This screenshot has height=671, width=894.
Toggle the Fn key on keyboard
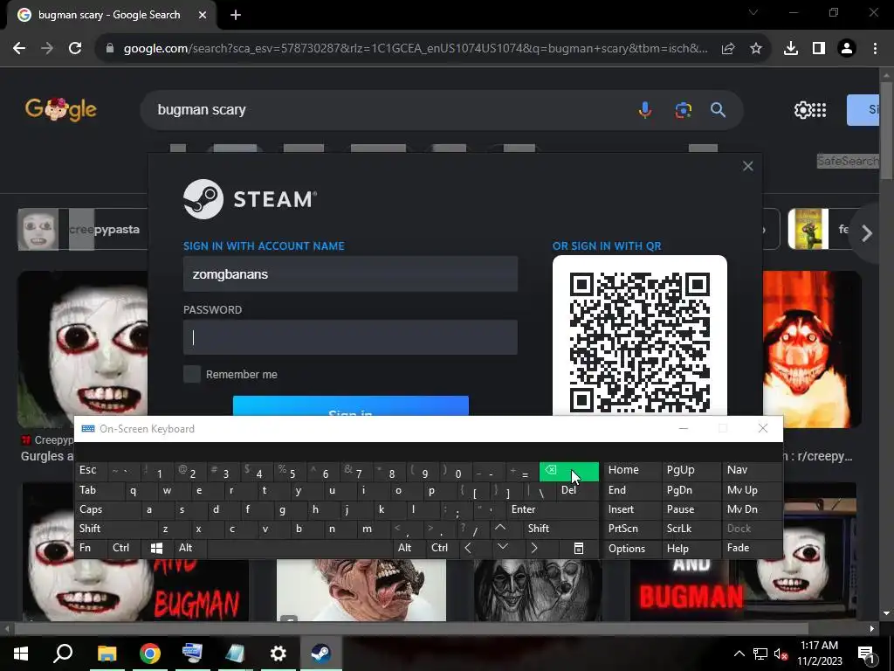91,549
